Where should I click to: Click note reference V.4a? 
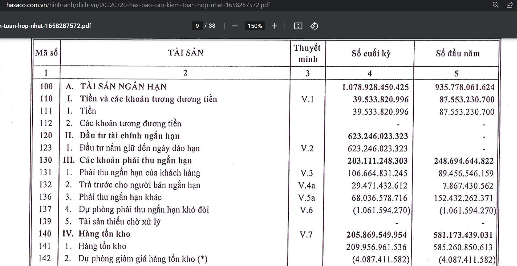point(307,185)
